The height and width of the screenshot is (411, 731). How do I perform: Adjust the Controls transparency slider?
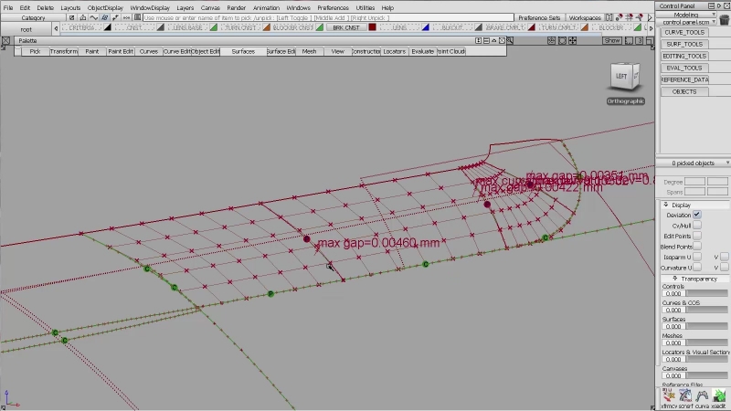(x=706, y=293)
